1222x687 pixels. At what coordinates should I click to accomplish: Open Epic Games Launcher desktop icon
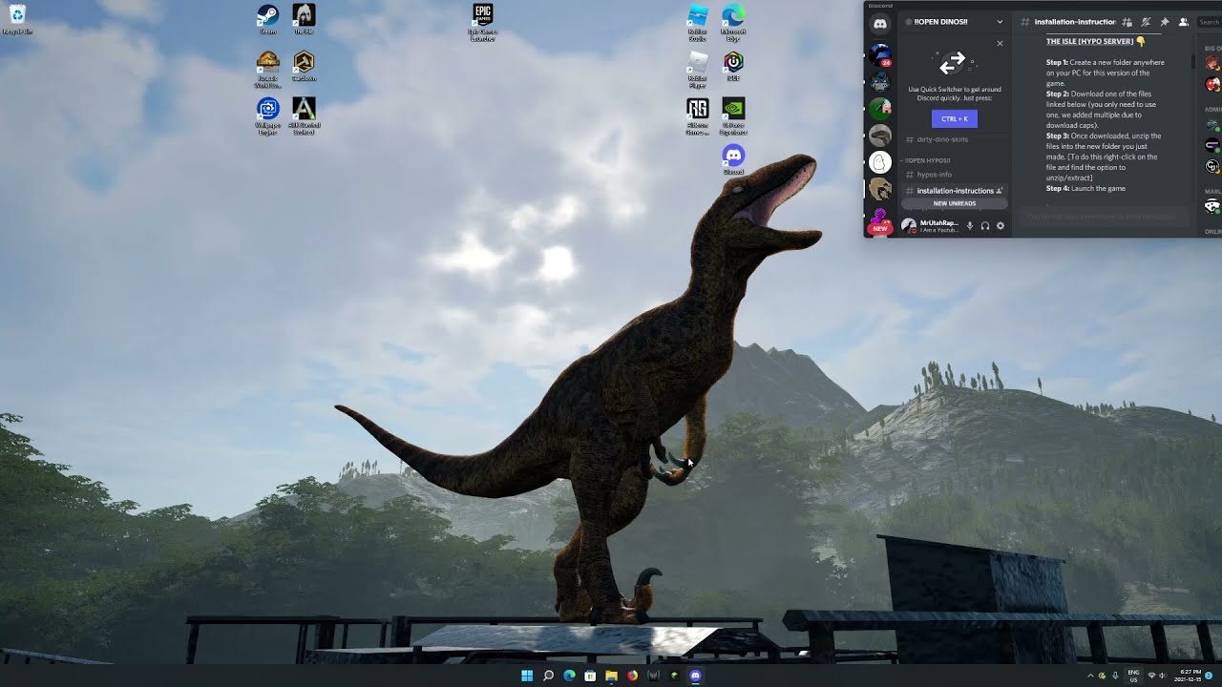[x=483, y=22]
